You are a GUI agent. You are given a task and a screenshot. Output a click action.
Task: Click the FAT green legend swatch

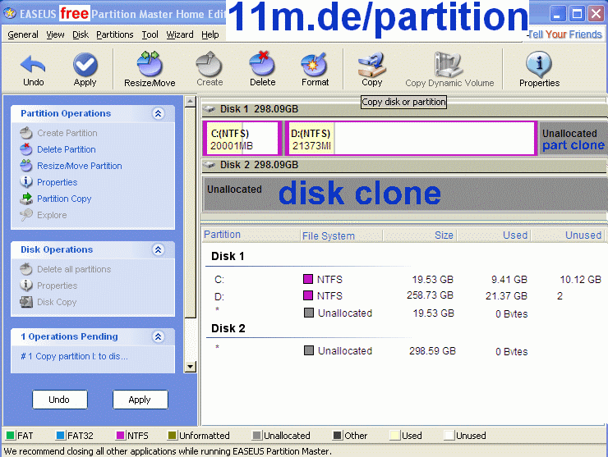[11, 436]
